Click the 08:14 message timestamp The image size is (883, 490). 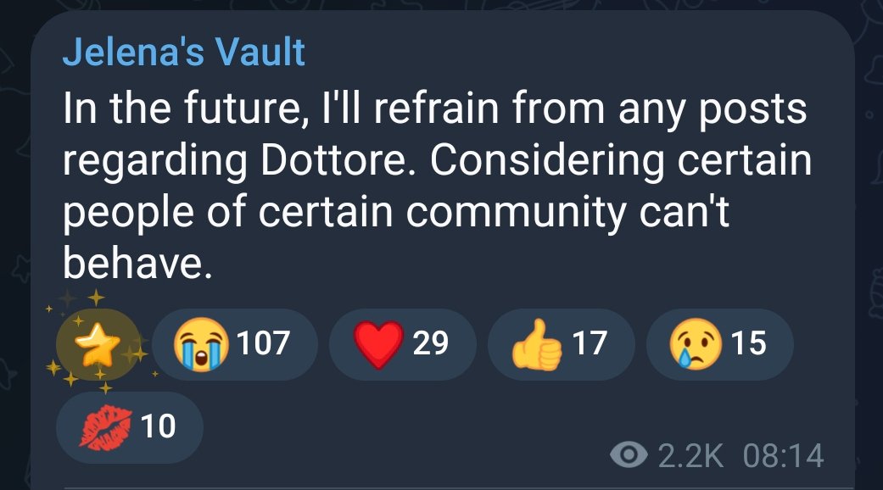[x=783, y=455]
